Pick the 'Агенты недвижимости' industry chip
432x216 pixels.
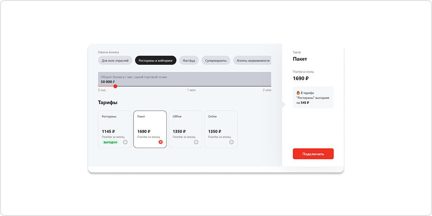click(x=252, y=60)
